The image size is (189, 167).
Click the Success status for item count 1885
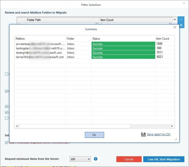123,44
